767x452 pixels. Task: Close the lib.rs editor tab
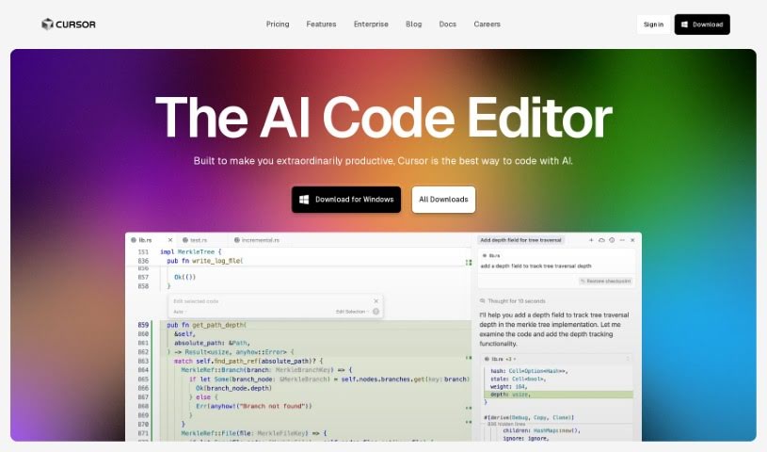[169, 241]
